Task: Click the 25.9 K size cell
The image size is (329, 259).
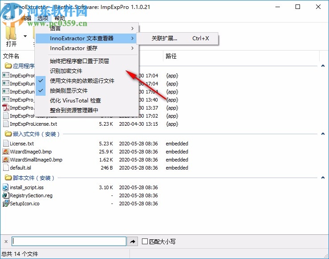Action: pyautogui.click(x=106, y=152)
